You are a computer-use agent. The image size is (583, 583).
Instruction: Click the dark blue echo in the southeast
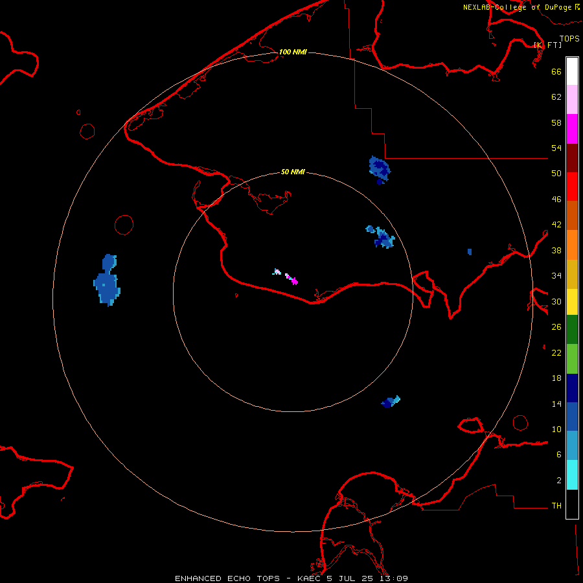point(391,402)
